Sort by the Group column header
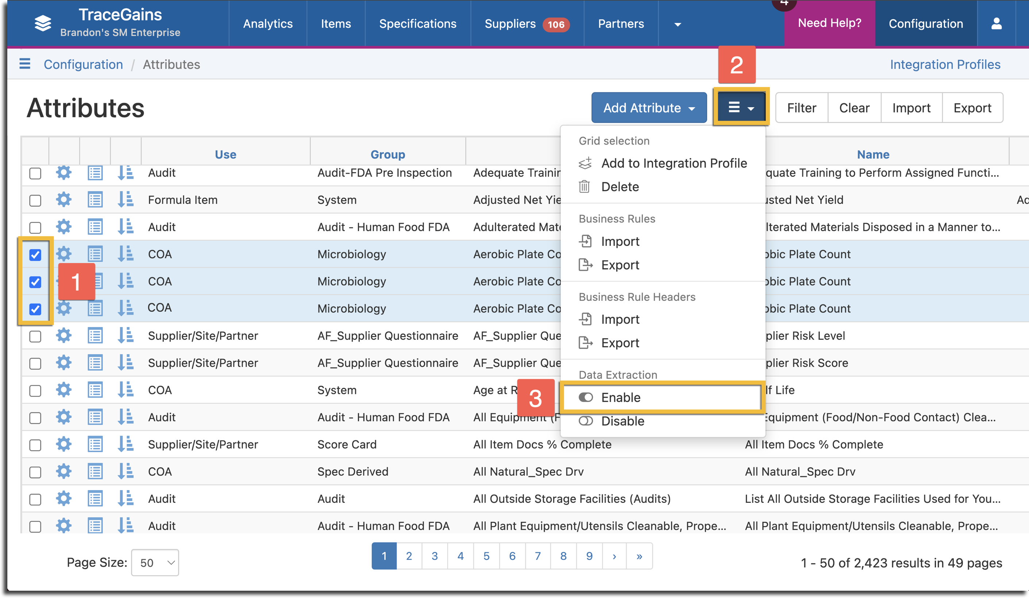Screen dimensions: 1029x598 pos(388,154)
